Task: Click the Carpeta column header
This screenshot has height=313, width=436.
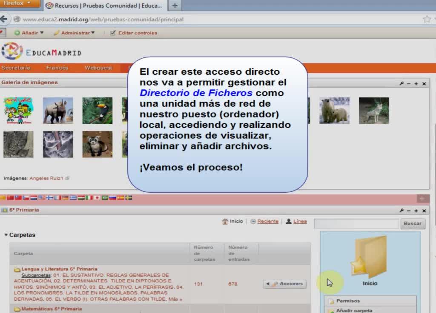Action: pyautogui.click(x=23, y=253)
